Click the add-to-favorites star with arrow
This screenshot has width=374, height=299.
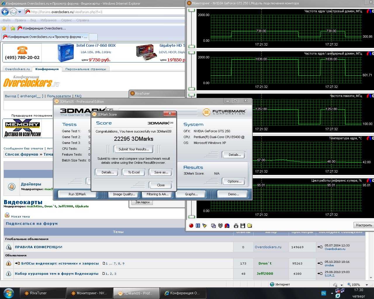tap(13, 28)
